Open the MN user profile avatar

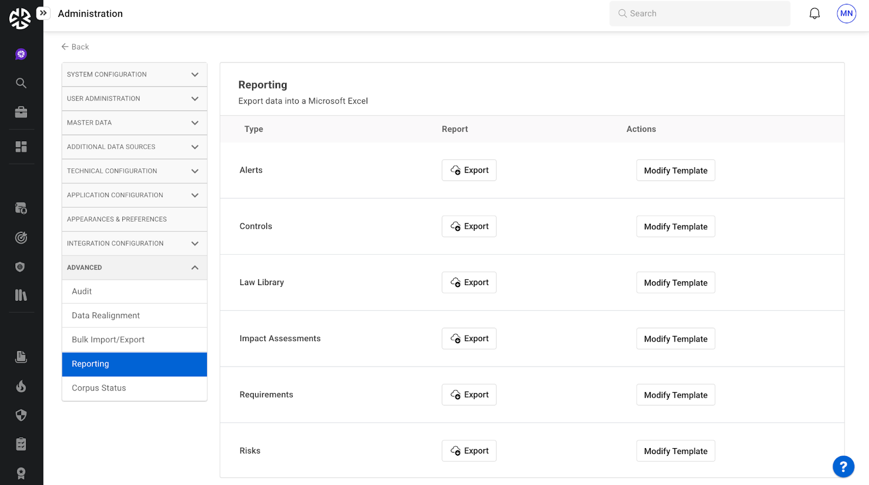[x=846, y=14]
